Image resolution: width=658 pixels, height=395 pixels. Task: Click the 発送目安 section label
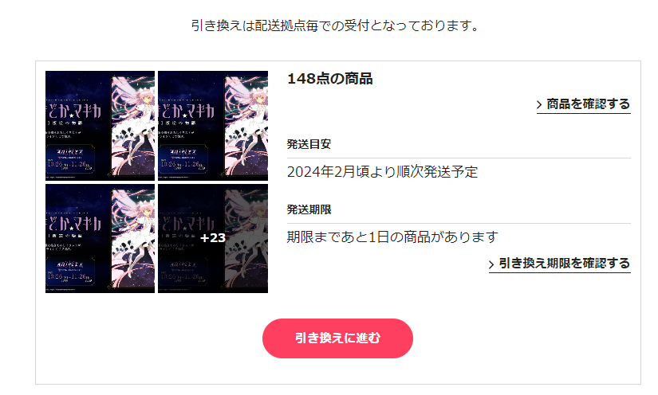tap(309, 144)
